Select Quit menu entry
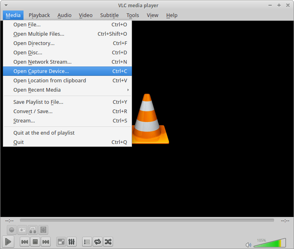Image resolution: width=294 pixels, height=249 pixels. point(68,142)
